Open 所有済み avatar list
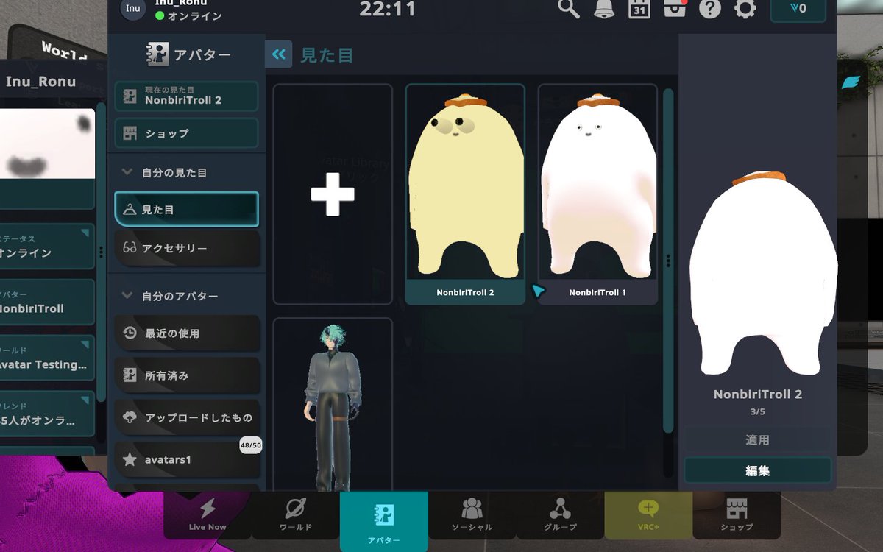 188,375
